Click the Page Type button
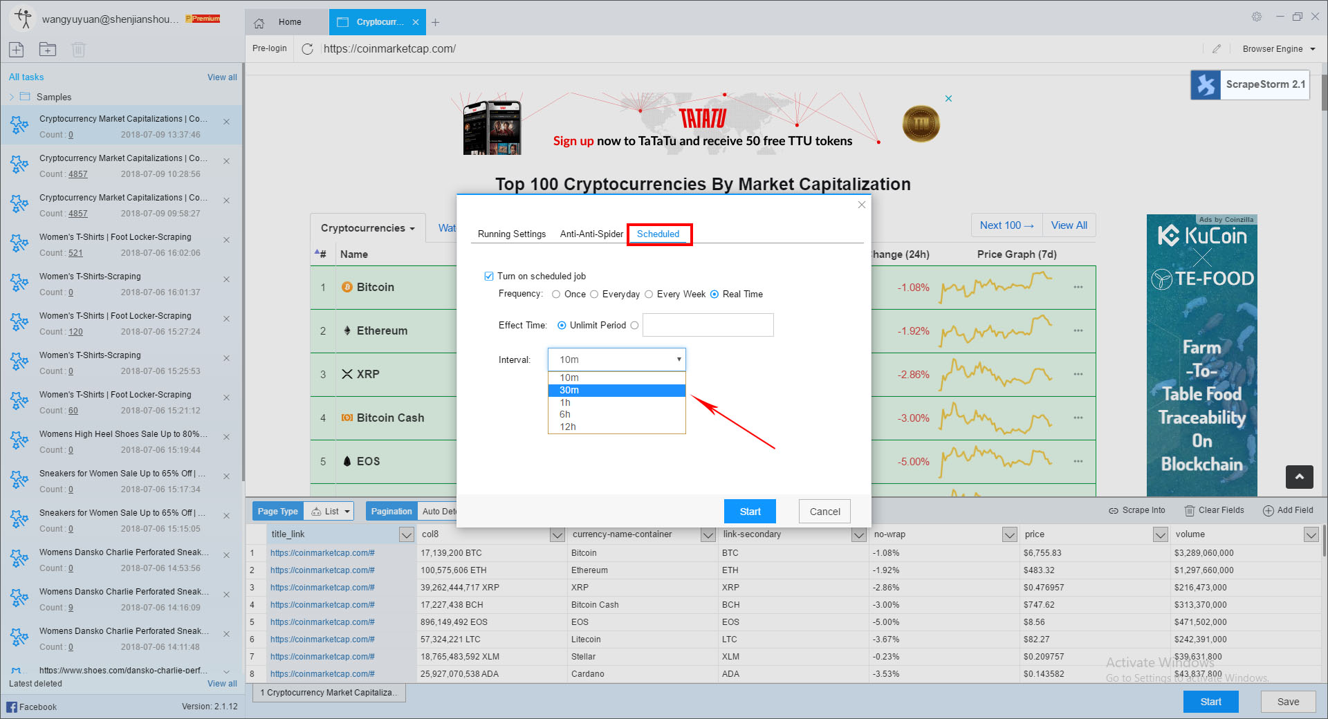 point(277,512)
